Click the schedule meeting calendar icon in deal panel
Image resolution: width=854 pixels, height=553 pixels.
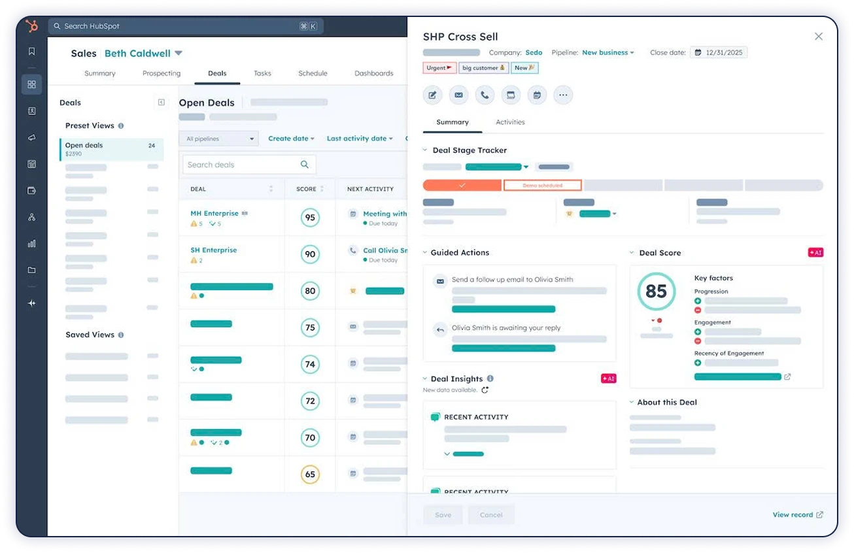[x=537, y=95]
